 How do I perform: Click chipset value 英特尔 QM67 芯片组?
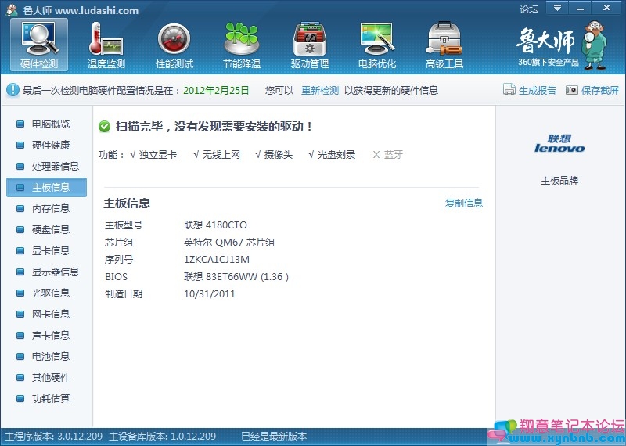(229, 243)
